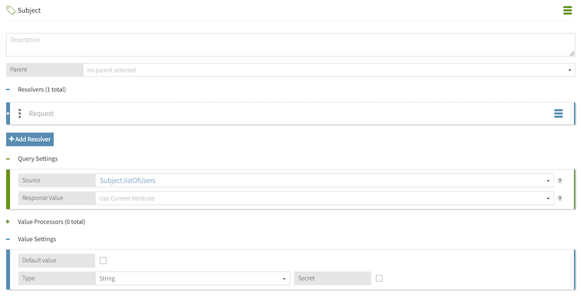
Task: Click the help icon beside Response Value
Action: pos(559,199)
